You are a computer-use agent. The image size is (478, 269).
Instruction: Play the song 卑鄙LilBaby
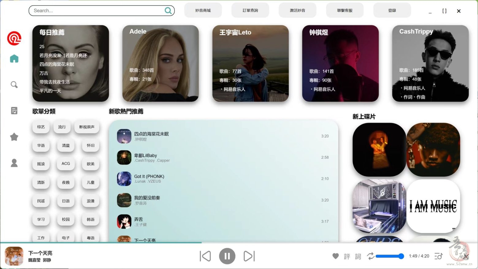[x=223, y=157]
